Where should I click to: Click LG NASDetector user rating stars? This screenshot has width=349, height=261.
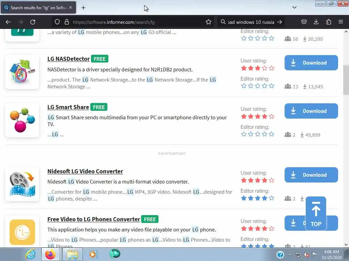258,68
